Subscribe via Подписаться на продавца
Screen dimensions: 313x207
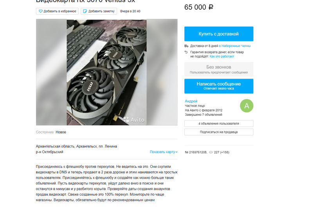pos(219,132)
